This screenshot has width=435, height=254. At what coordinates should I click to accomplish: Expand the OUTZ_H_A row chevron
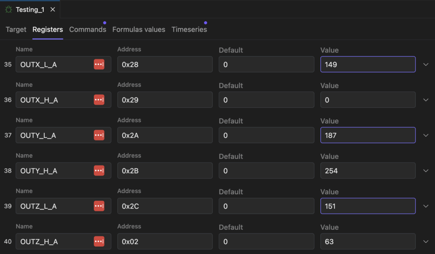point(426,242)
